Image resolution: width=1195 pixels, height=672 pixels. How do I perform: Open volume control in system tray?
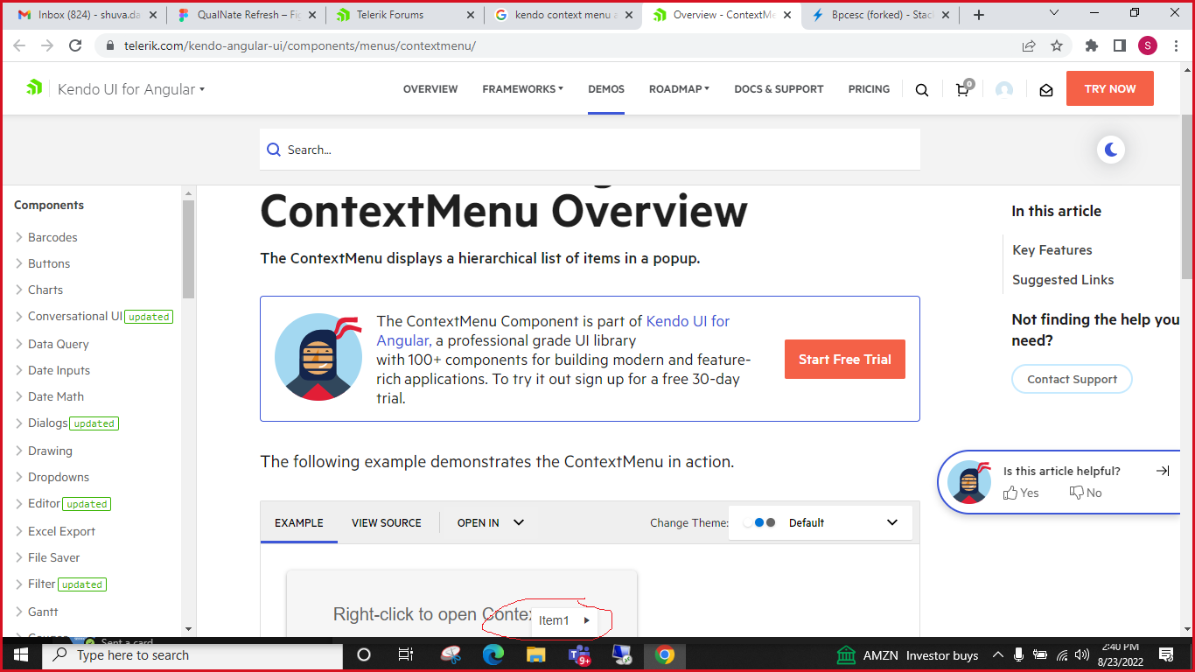(x=1082, y=654)
